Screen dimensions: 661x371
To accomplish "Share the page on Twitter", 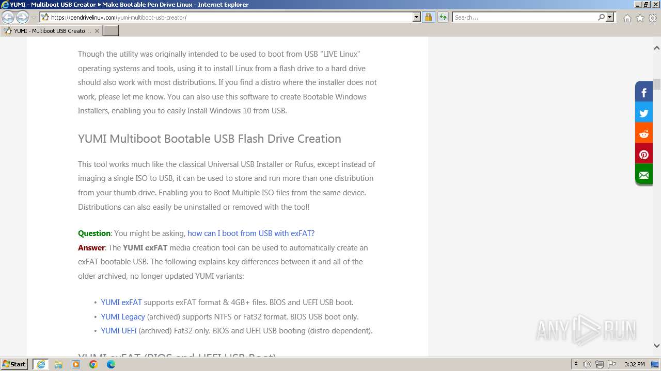I will 644,113.
